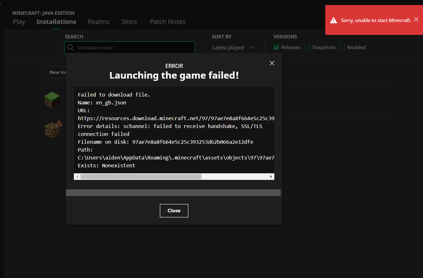Go to the Skins tab
Image resolution: width=423 pixels, height=278 pixels.
tap(129, 22)
